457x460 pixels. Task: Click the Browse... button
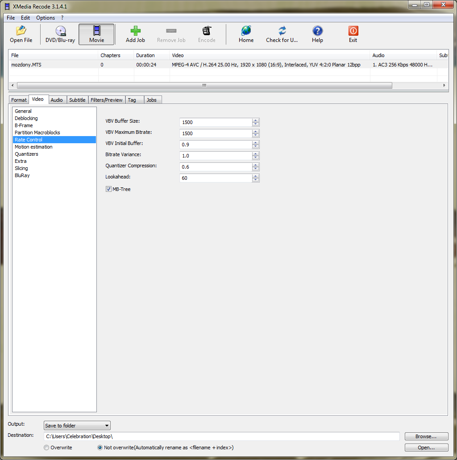[x=426, y=436]
